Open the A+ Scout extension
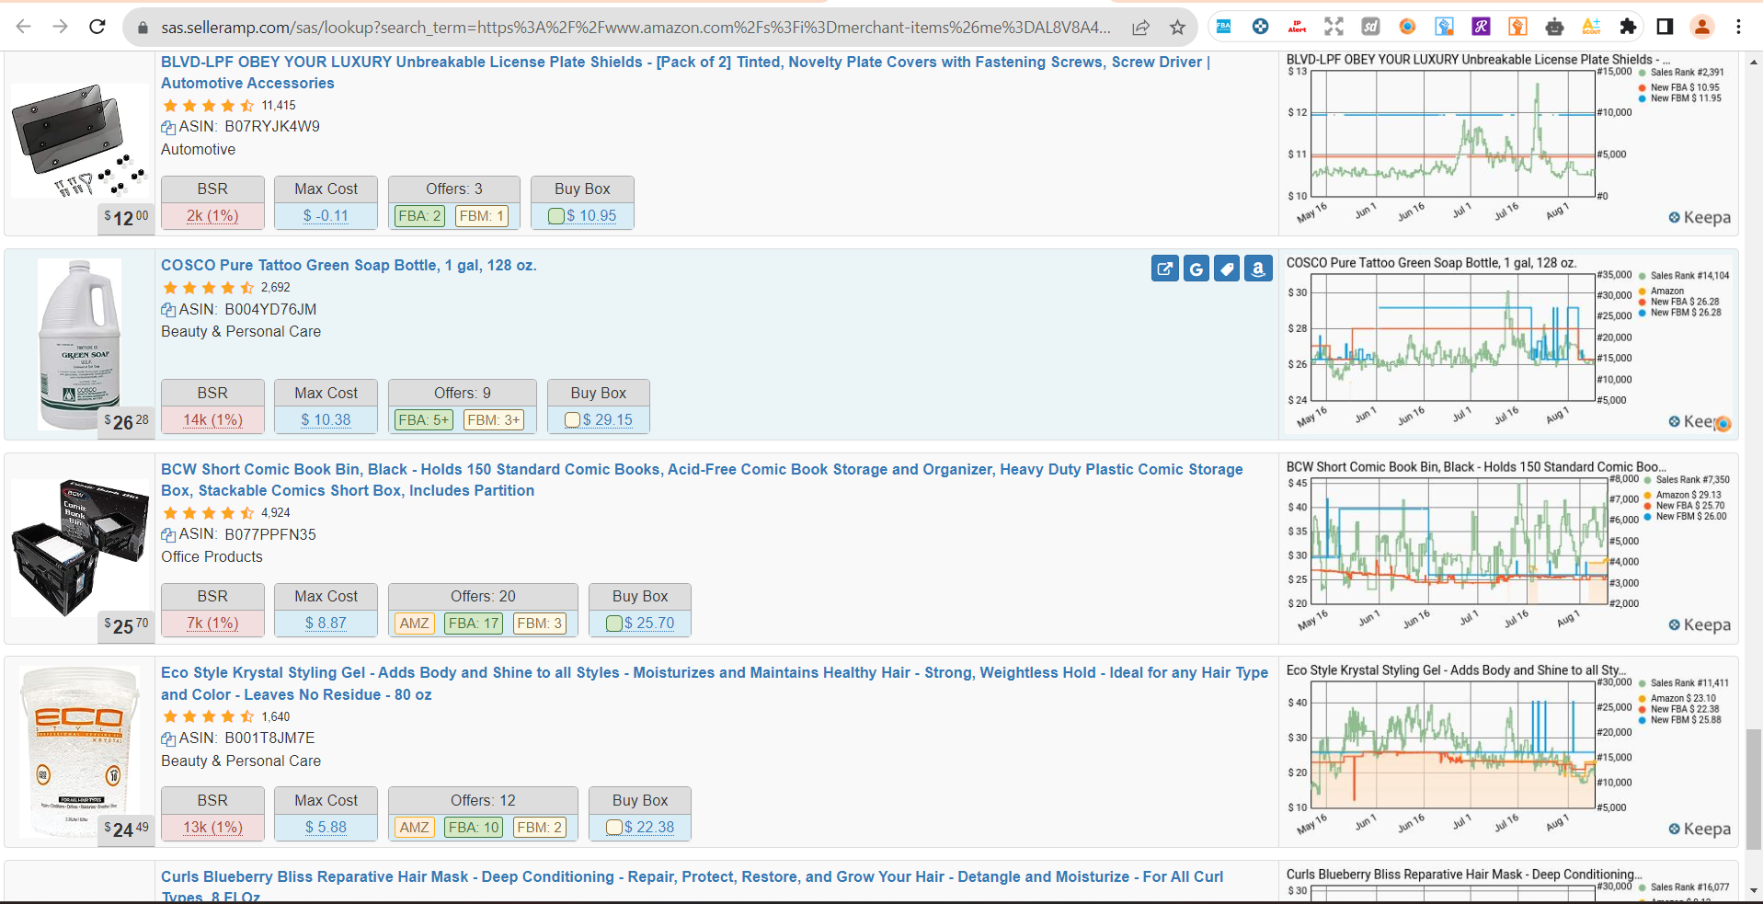 click(x=1591, y=27)
